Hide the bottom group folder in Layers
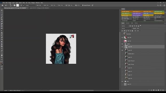The width and height of the screenshot is (166, 93). coord(122,81)
